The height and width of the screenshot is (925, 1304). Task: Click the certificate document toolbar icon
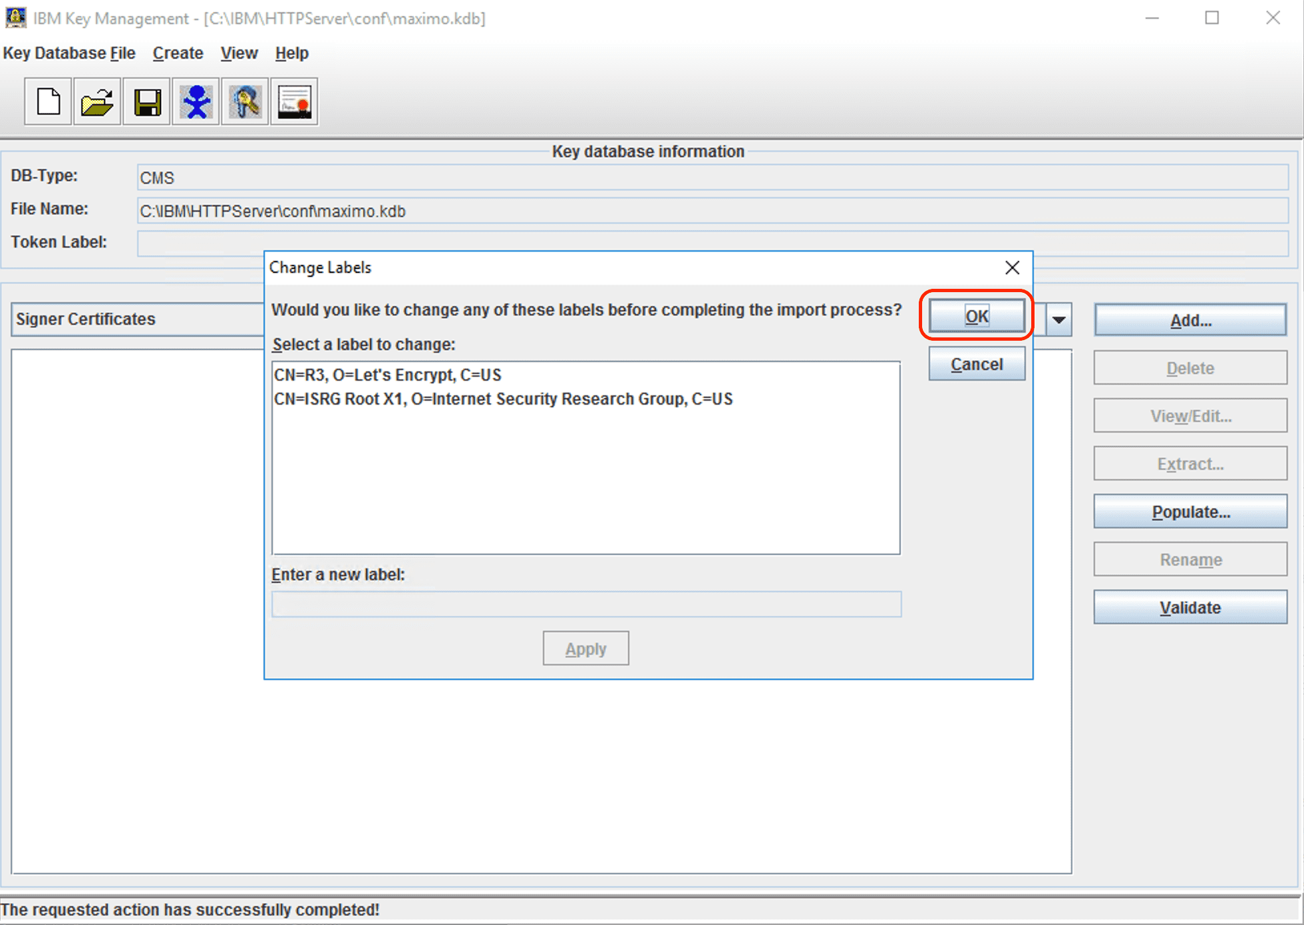click(294, 102)
